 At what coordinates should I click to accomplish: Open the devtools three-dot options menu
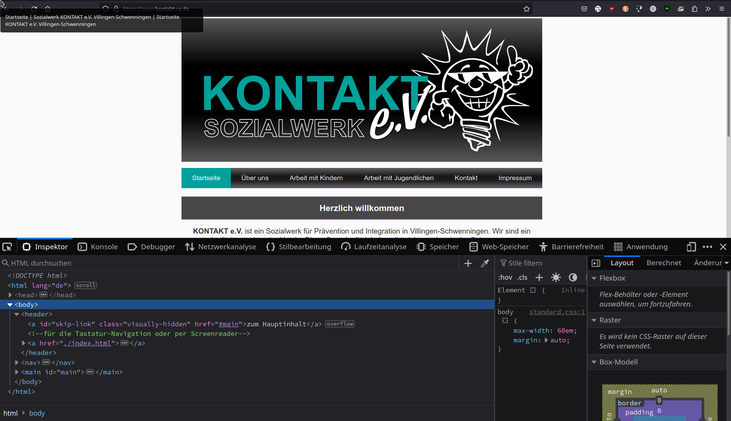click(x=707, y=247)
